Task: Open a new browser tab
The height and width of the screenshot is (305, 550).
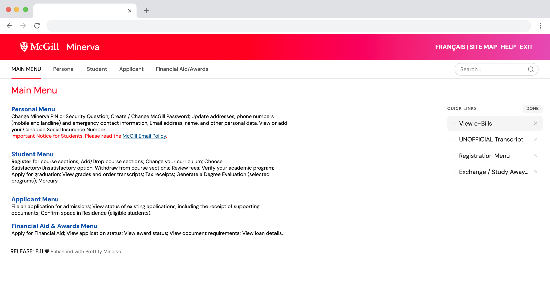Action: (x=146, y=11)
